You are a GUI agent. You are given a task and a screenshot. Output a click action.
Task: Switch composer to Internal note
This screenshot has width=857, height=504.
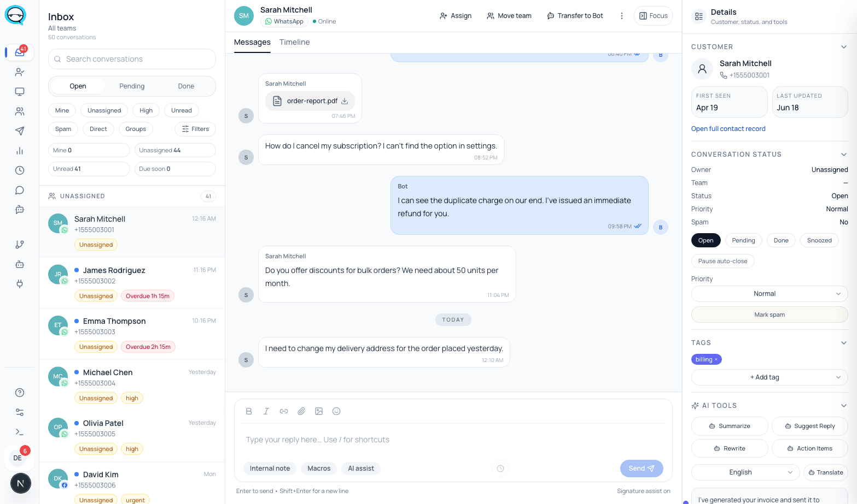tap(270, 469)
